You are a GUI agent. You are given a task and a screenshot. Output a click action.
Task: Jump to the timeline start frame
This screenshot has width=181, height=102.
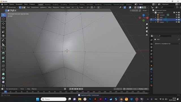click(70, 89)
